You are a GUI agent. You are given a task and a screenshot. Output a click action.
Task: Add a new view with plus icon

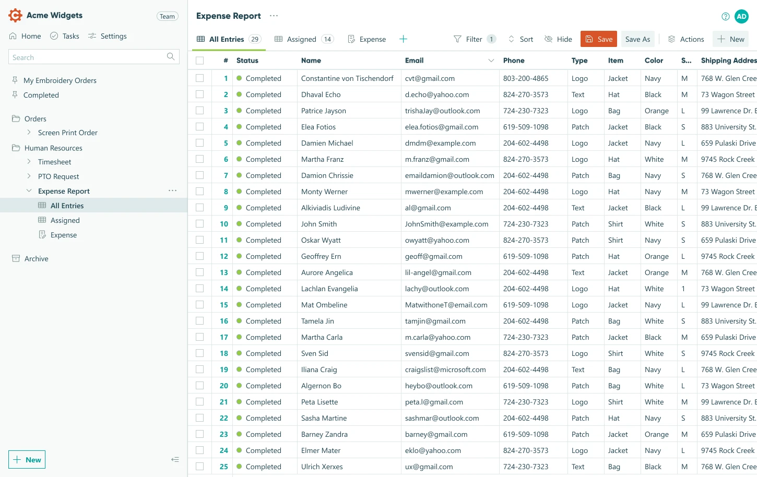click(x=403, y=39)
